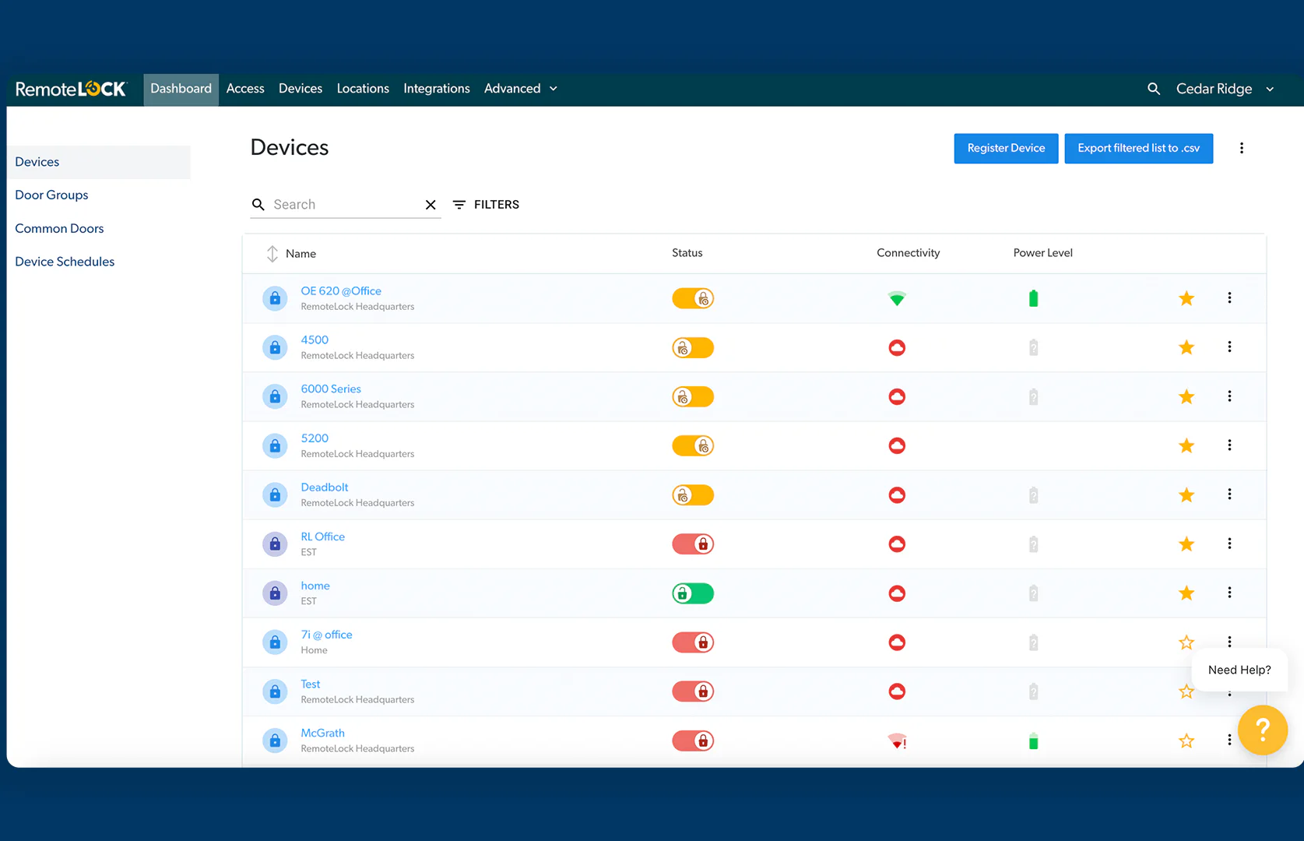This screenshot has height=841, width=1304.
Task: Toggle lock status for Deadbolt
Action: (x=693, y=494)
